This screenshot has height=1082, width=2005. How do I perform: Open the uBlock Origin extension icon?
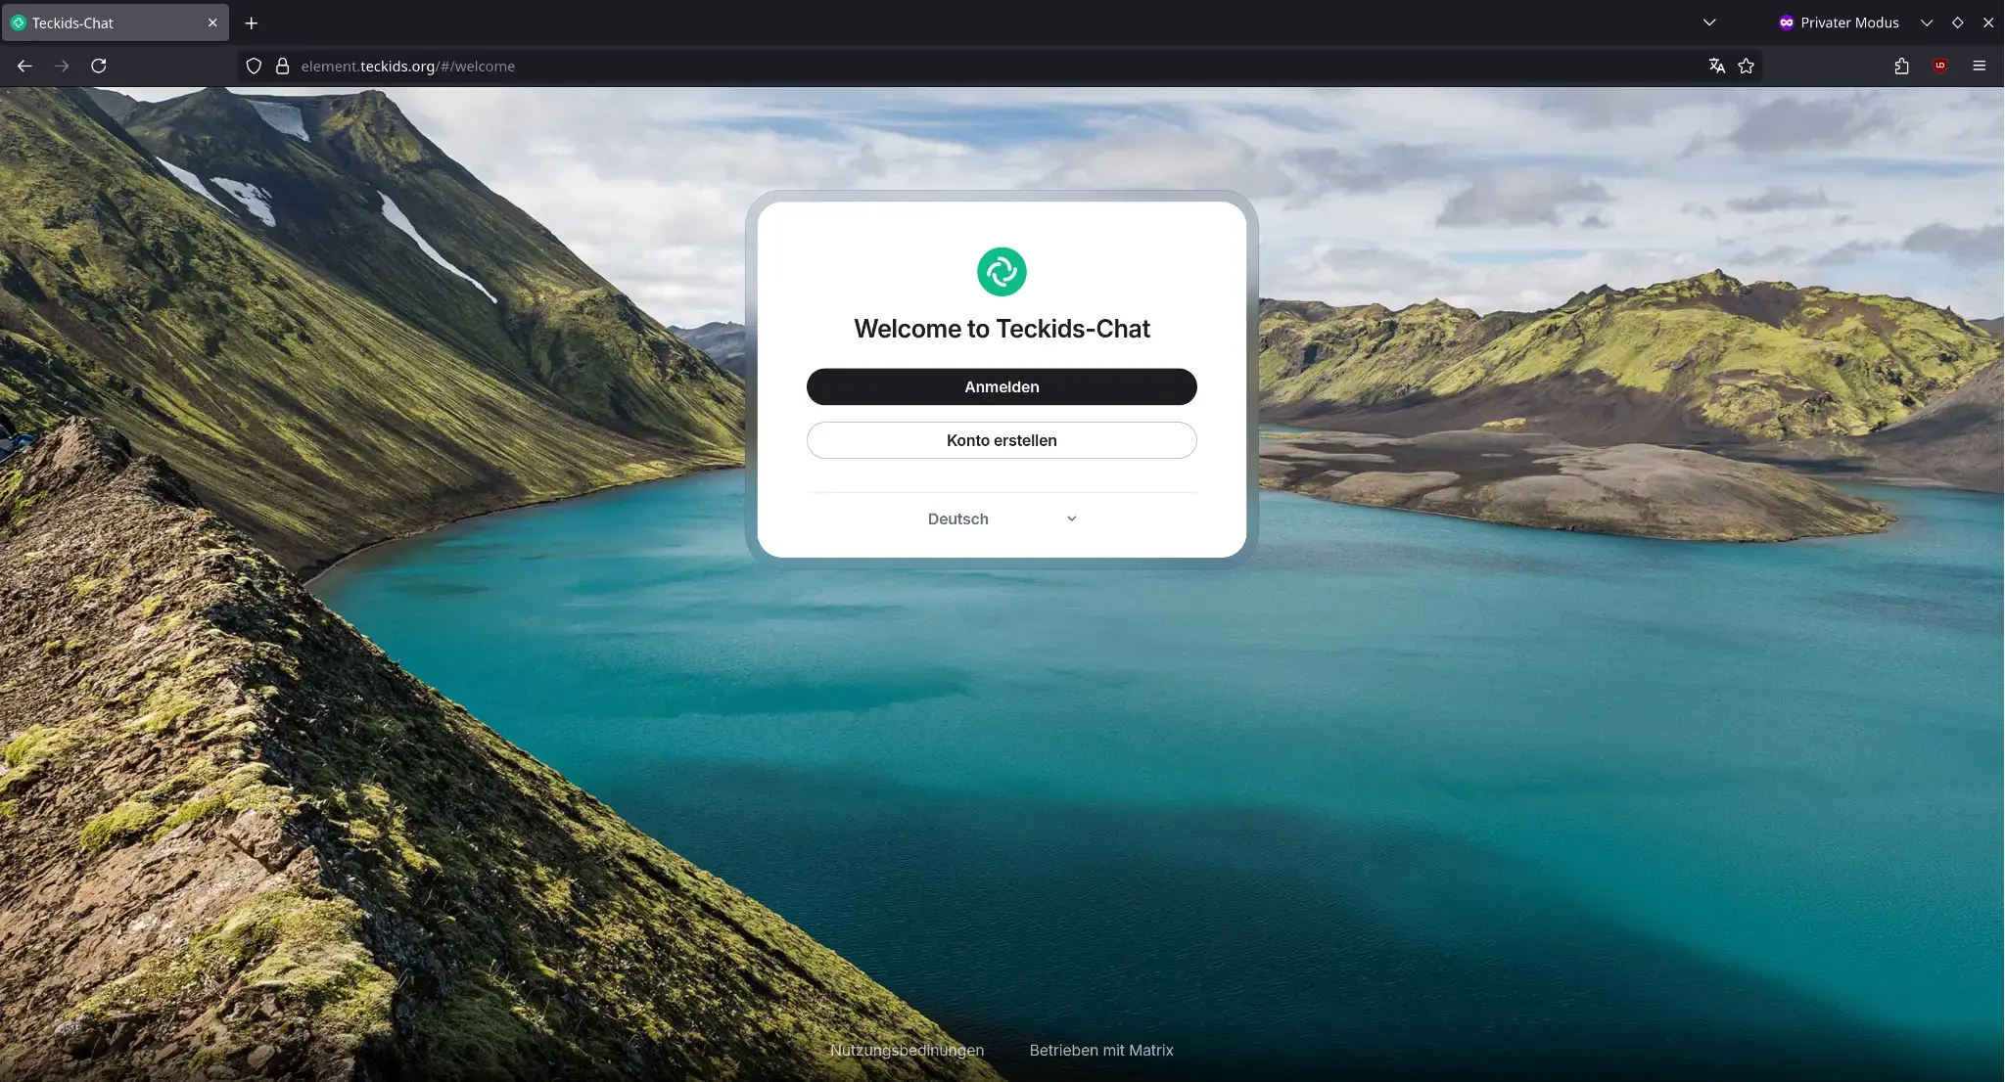click(x=1940, y=66)
